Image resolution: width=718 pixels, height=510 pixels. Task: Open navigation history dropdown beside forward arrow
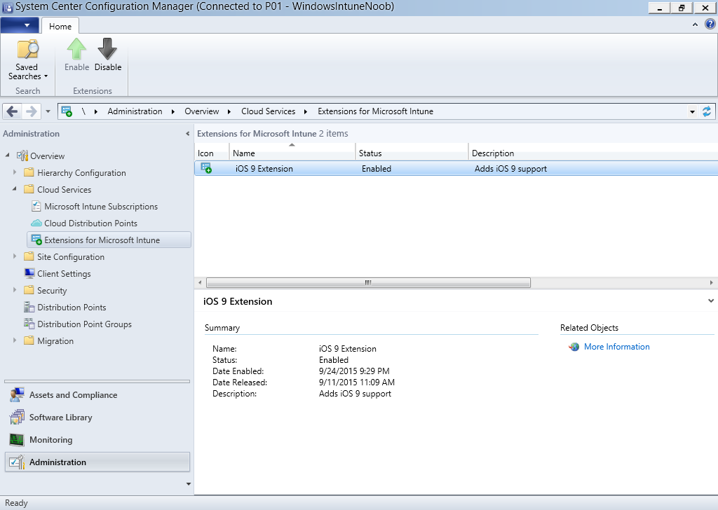click(48, 111)
